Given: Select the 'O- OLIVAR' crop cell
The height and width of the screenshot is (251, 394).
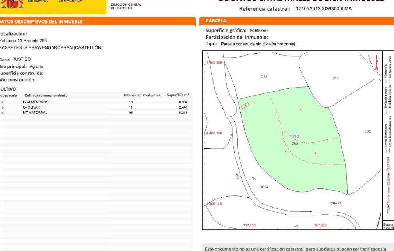Looking at the screenshot, I should 31,107.
